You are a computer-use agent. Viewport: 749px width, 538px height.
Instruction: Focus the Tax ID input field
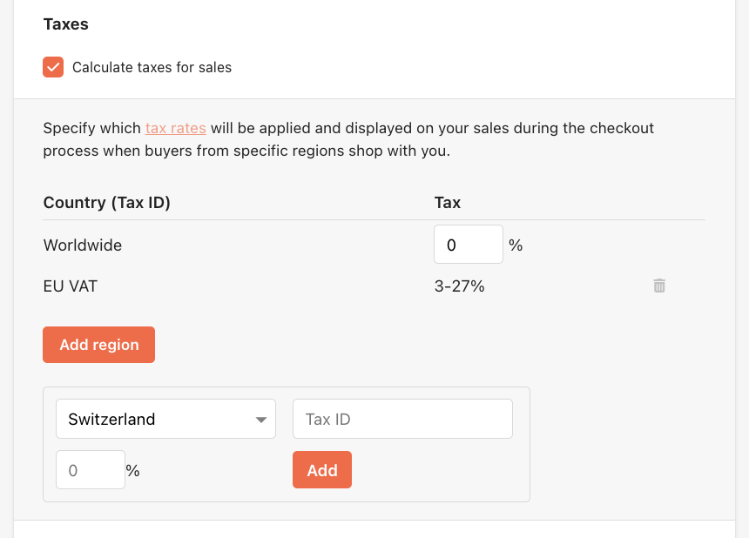402,419
